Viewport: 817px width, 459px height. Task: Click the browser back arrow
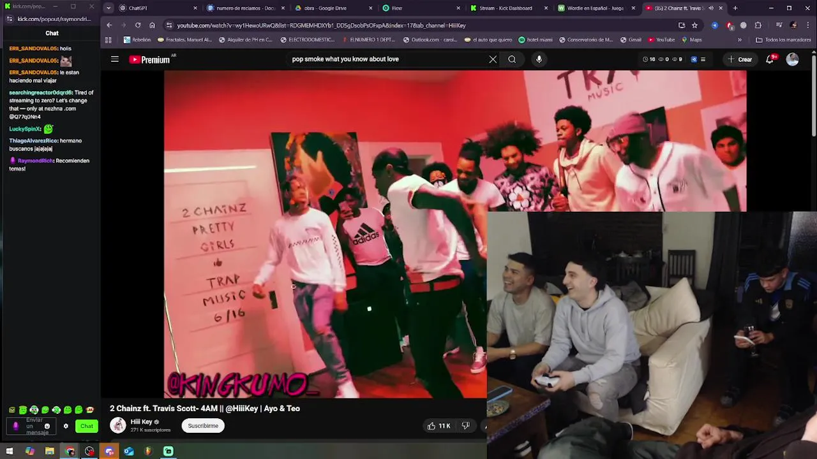(x=109, y=25)
